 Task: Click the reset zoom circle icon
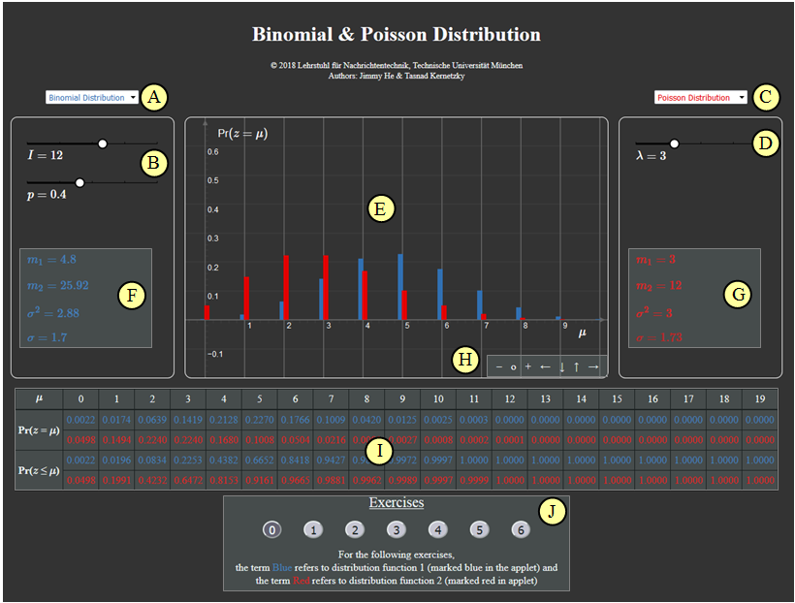coord(513,366)
